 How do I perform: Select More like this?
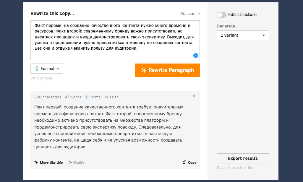48,162
